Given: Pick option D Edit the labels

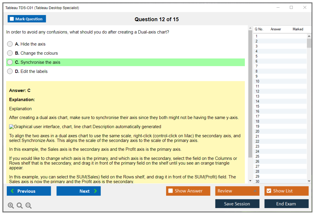Looking at the screenshot, I should pos(10,71).
